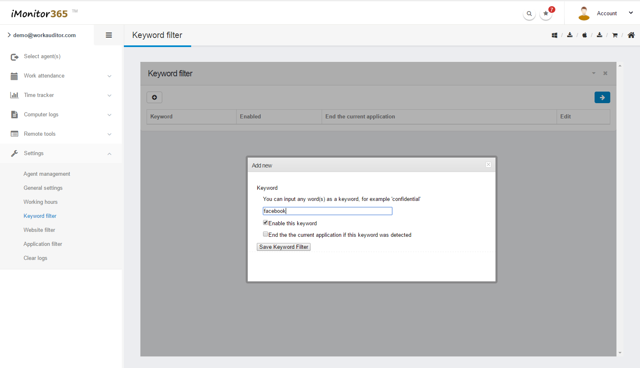Check End the current application checkbox
Image resolution: width=640 pixels, height=368 pixels.
click(265, 234)
